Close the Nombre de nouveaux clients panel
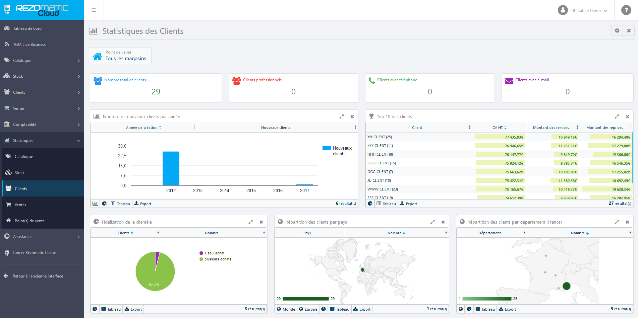 coord(352,116)
